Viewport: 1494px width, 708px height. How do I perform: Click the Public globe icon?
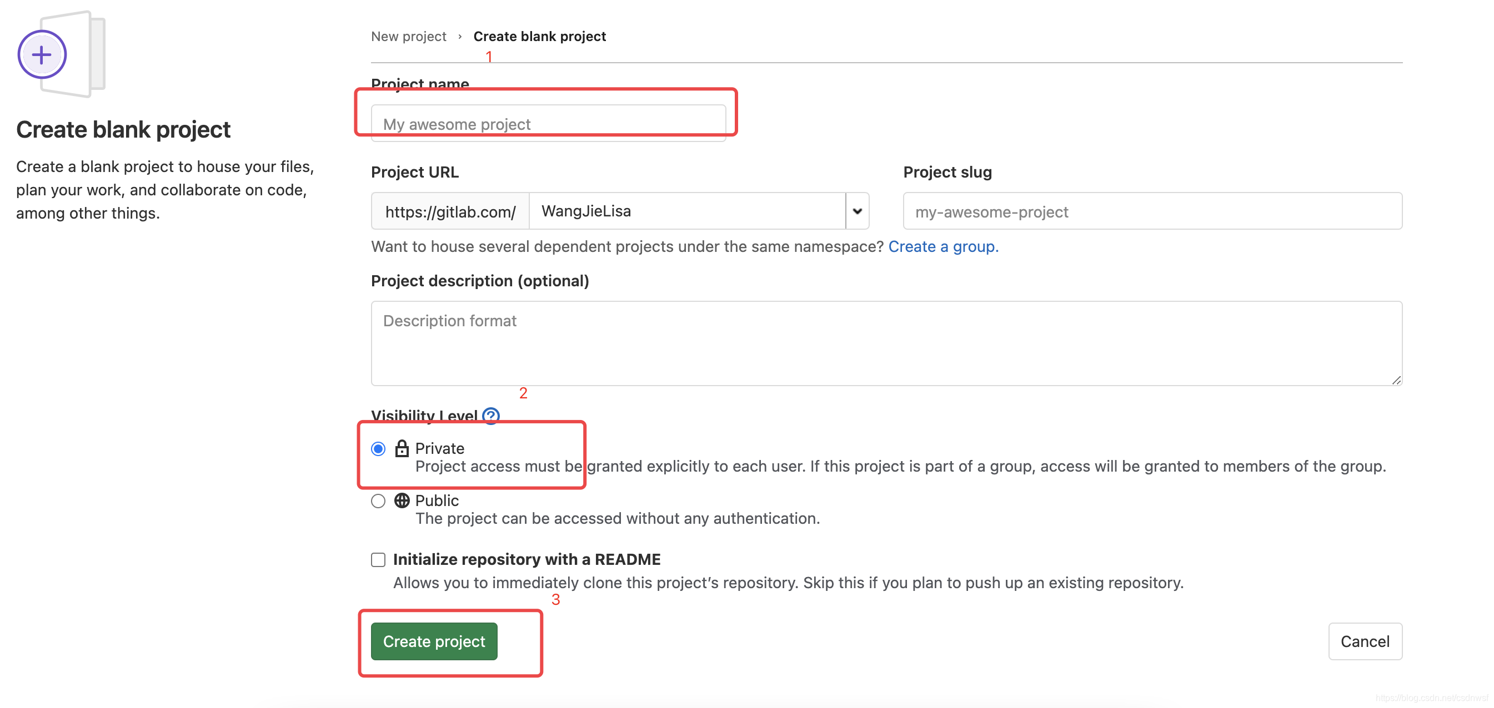(402, 500)
